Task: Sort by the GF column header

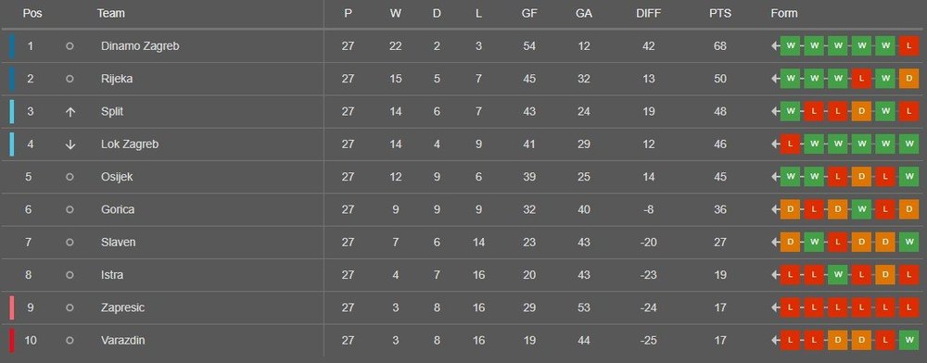Action: (x=529, y=13)
